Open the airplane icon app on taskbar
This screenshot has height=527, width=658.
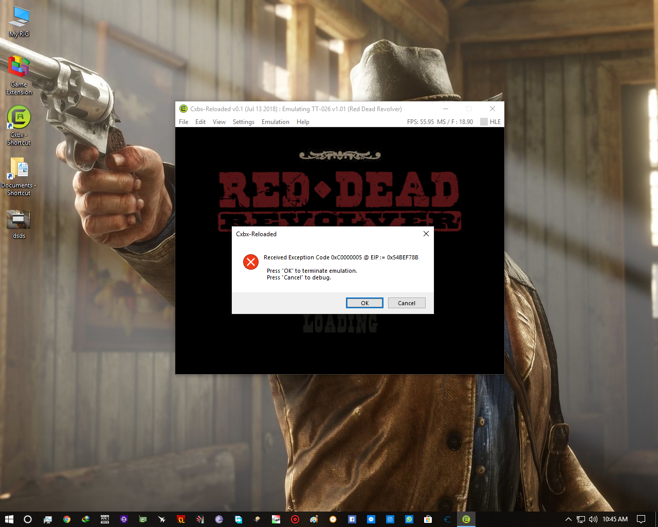click(x=162, y=519)
